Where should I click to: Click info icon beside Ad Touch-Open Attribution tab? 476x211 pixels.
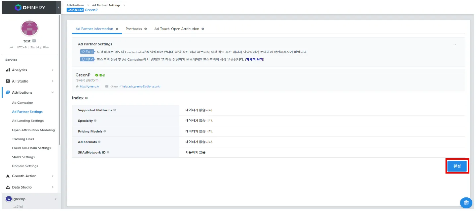[x=203, y=29]
